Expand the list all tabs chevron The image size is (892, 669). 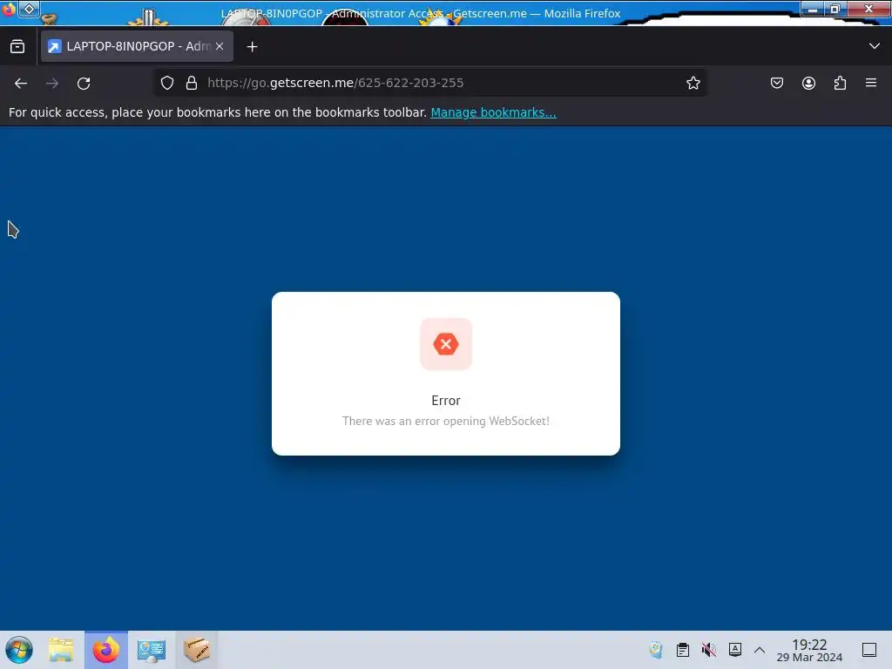point(874,46)
